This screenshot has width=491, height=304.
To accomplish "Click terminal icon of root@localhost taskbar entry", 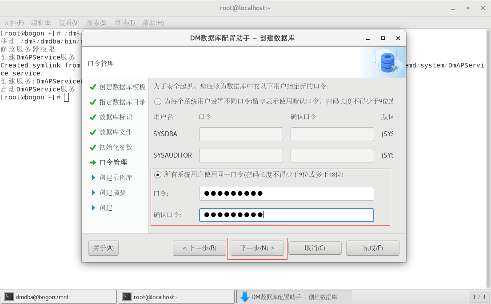I will point(127,296).
